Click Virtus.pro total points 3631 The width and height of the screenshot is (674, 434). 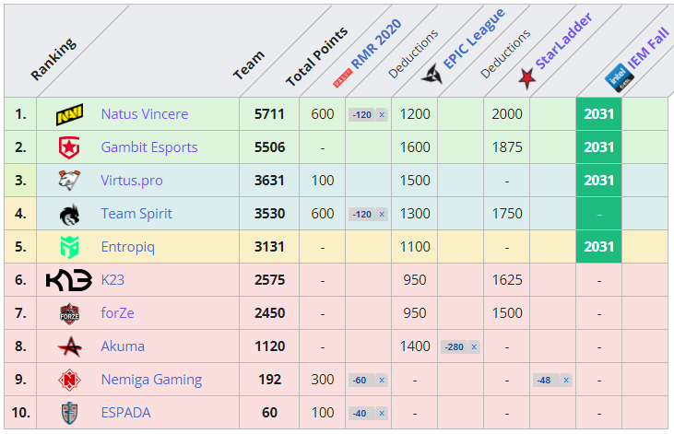coord(269,181)
